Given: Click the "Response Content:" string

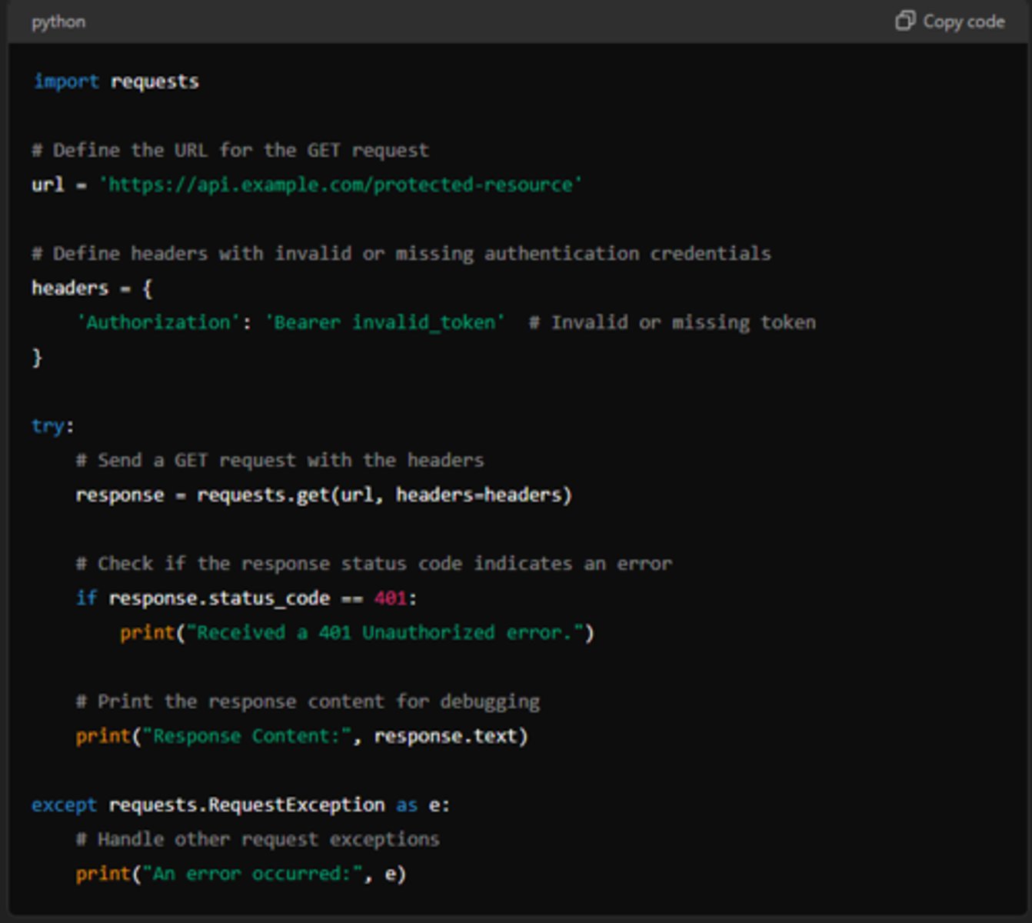Looking at the screenshot, I should pyautogui.click(x=246, y=736).
